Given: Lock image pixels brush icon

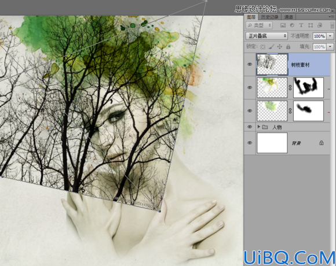Looking at the screenshot, I should pyautogui.click(x=271, y=47).
